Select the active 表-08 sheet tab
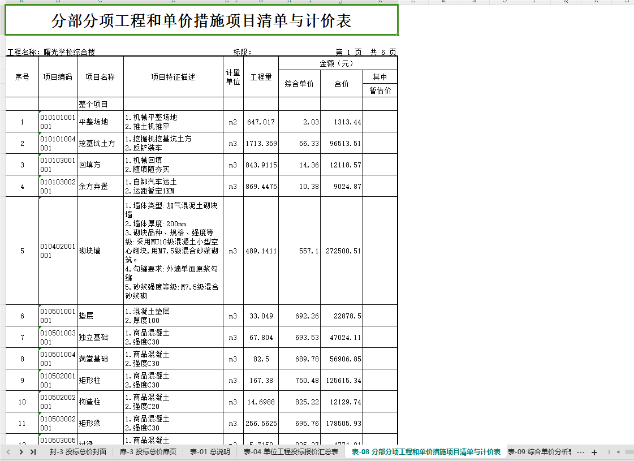Screen dimensions: 634x461 pos(426,452)
